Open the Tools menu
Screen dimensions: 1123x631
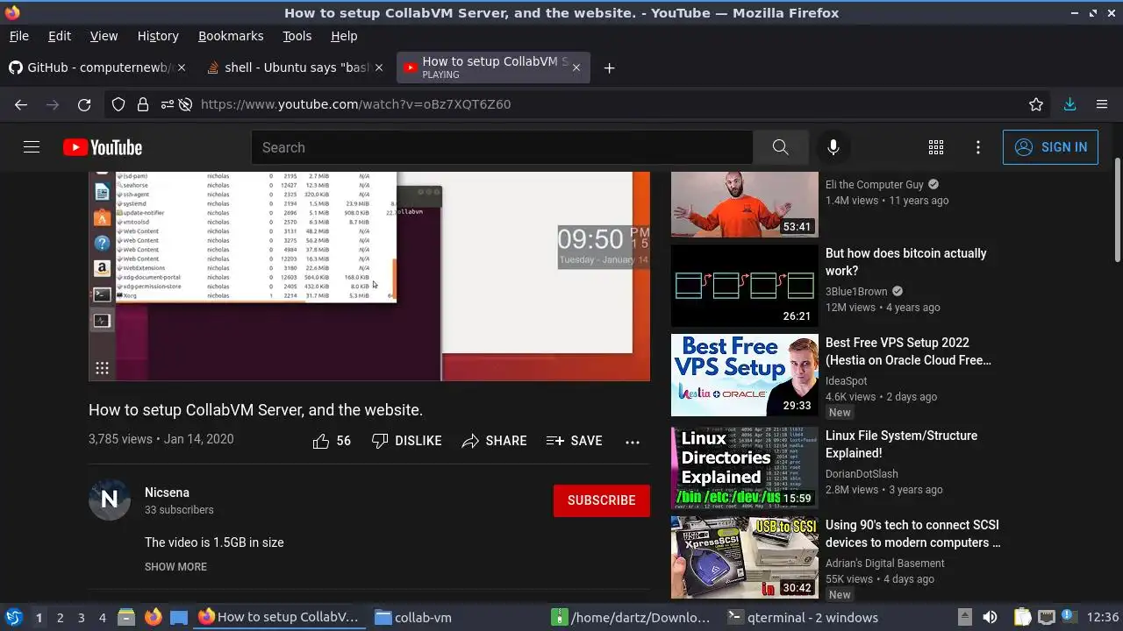pyautogui.click(x=297, y=36)
